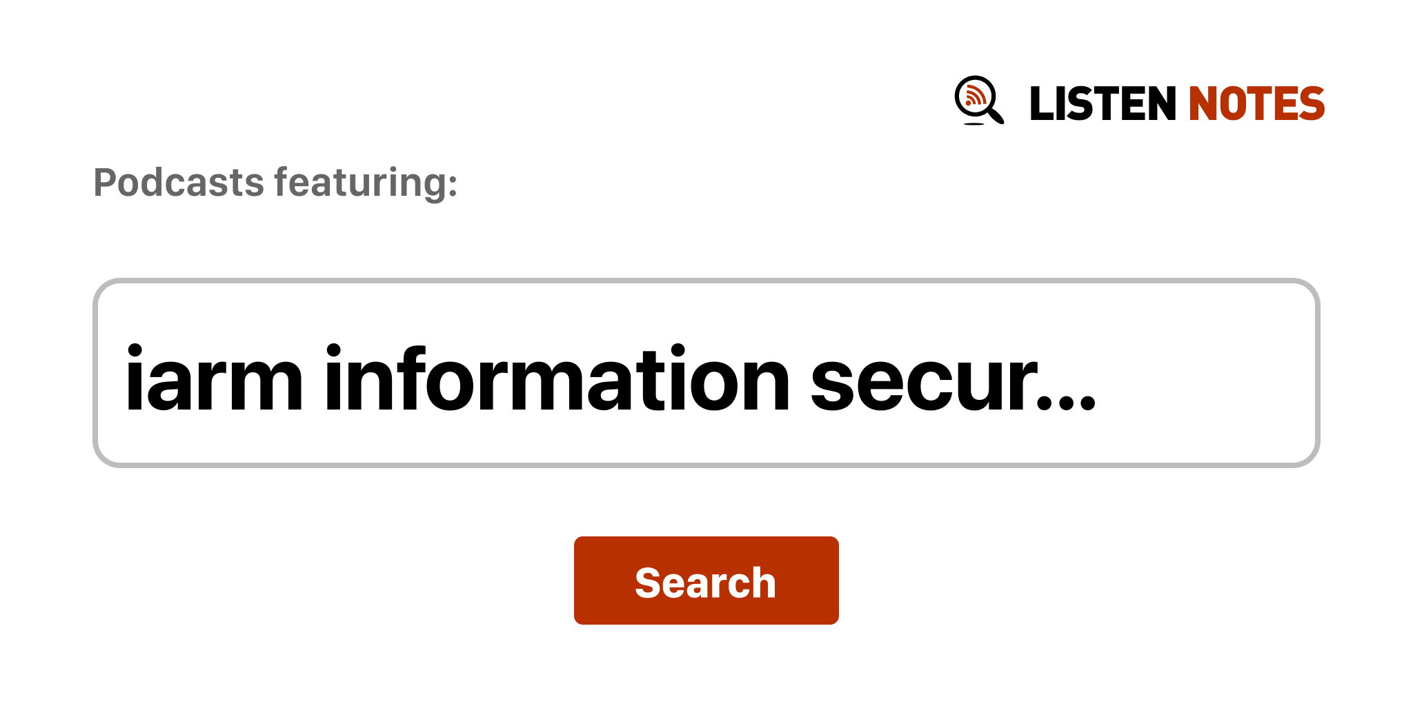Click the magnifier handle of the logo icon
Viewport: 1413px width, 706px height.
coord(996,115)
